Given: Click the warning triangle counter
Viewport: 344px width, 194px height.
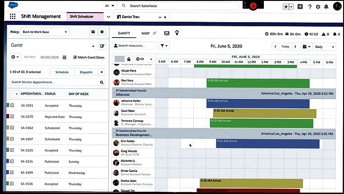Looking at the screenshot, I should click(325, 34).
